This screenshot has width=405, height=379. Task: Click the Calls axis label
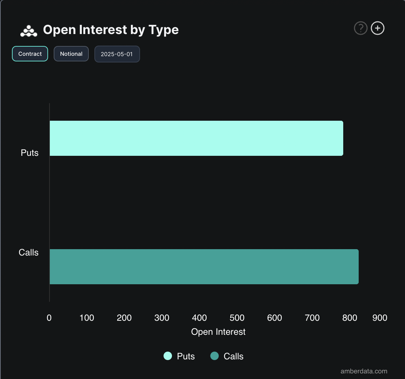pyautogui.click(x=28, y=252)
